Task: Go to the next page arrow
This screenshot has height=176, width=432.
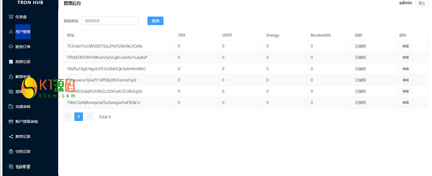Action: coord(89,117)
